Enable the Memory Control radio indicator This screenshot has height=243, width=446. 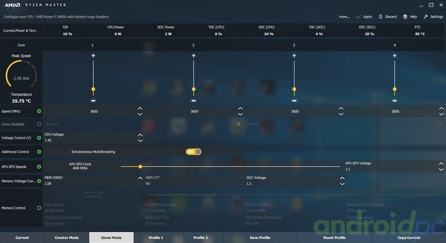[39, 208]
